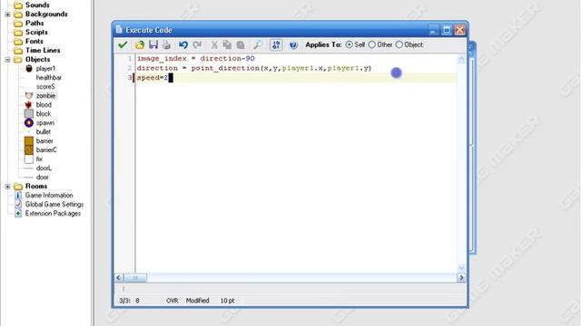The width and height of the screenshot is (581, 326).
Task: Click the 10 pt font size status
Action: (x=227, y=301)
